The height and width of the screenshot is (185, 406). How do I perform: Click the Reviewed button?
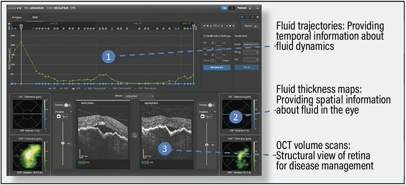click(217, 68)
